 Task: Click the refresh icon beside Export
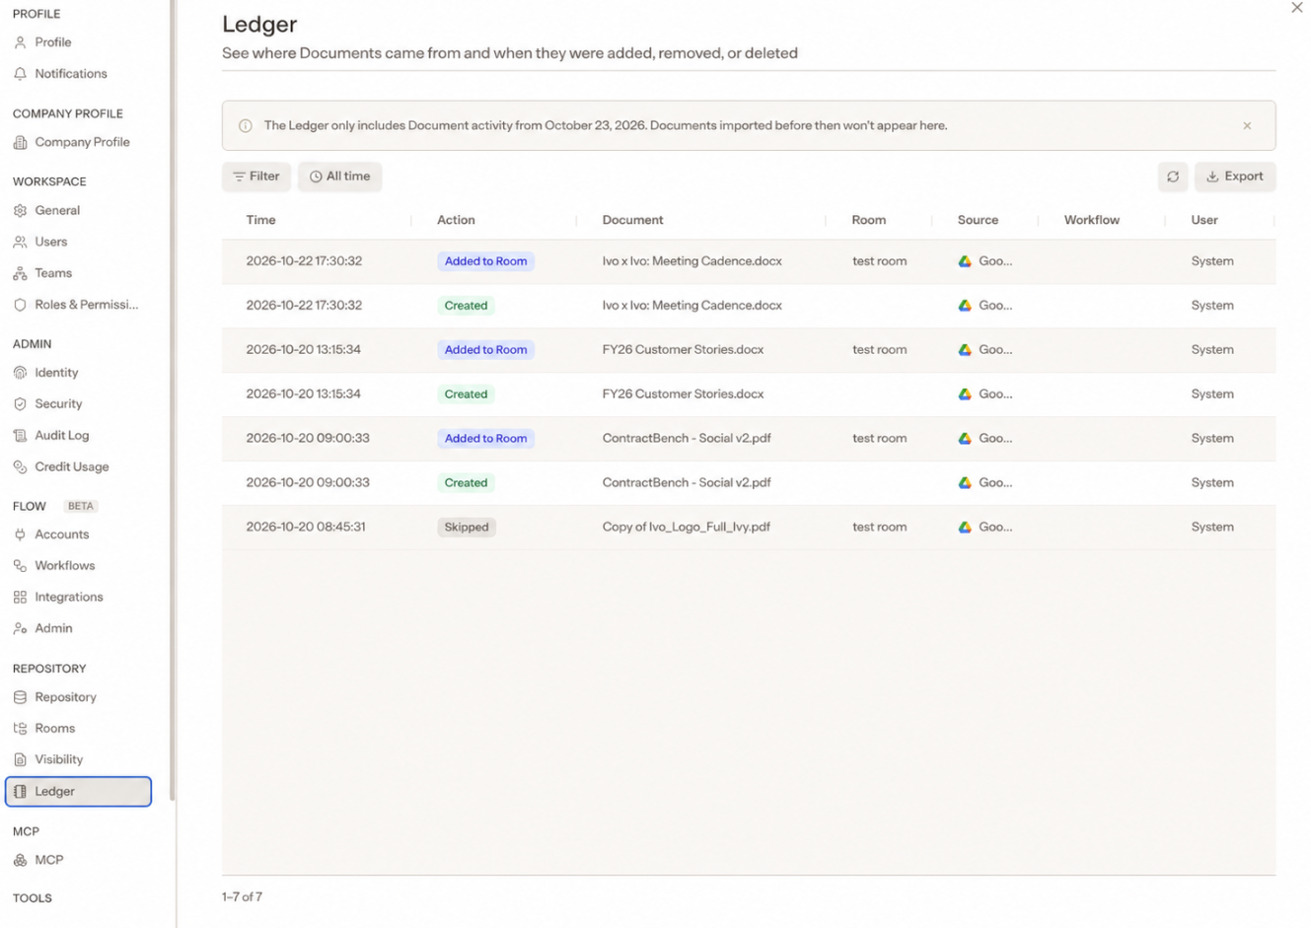coord(1173,177)
